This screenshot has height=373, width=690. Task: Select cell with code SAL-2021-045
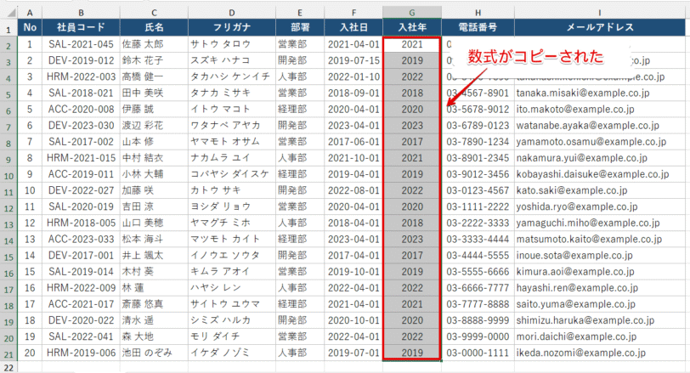pyautogui.click(x=81, y=44)
